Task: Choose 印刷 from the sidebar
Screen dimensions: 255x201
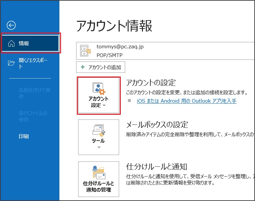Action: tap(23, 136)
